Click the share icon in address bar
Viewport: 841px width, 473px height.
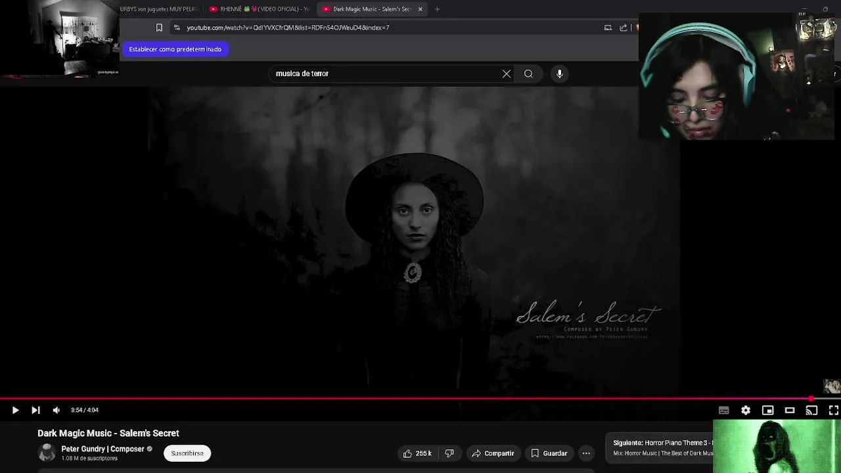[x=624, y=28]
